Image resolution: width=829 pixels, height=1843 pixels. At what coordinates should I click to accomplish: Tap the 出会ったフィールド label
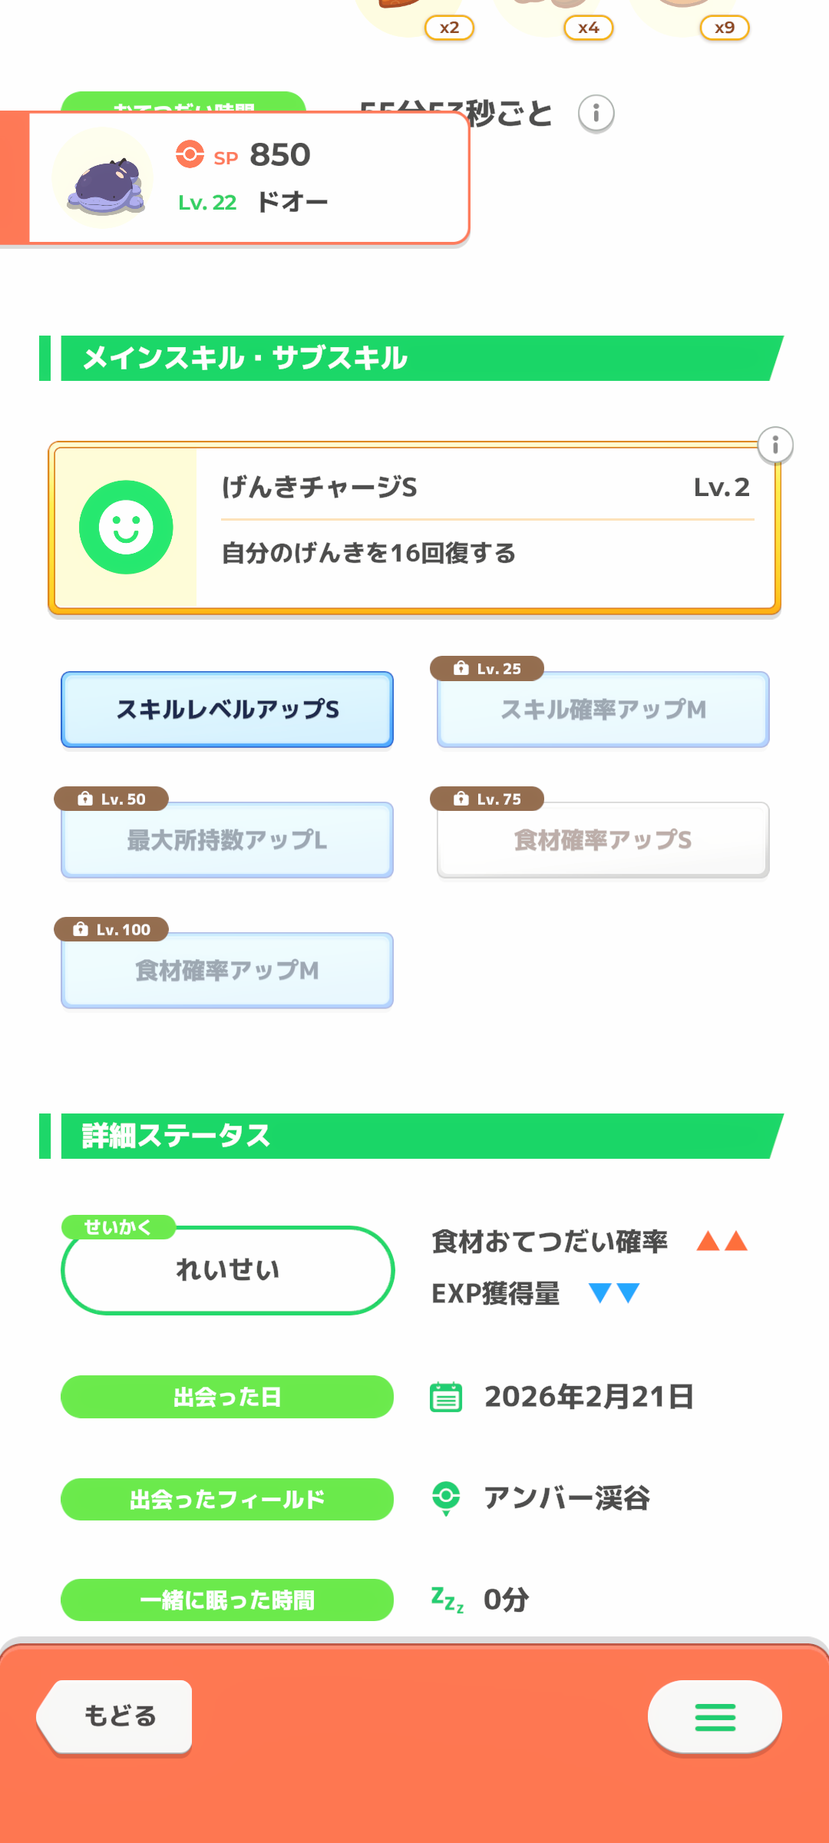coord(227,1499)
